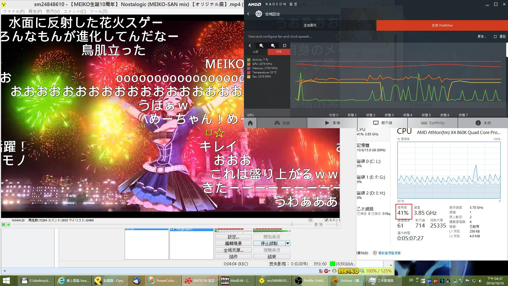The image size is (508, 286).
Task: Open the Thunderbird taskbar icon
Action: pyautogui.click(x=137, y=281)
